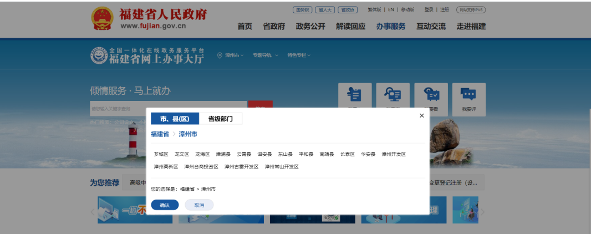Click the 省政协 link button
591x234 pixels.
click(347, 10)
